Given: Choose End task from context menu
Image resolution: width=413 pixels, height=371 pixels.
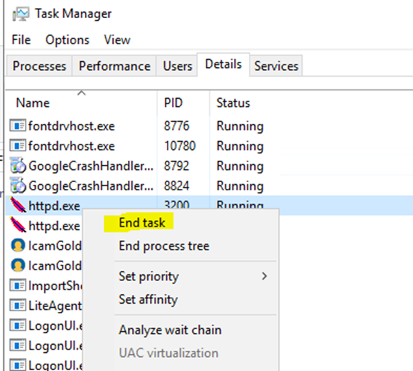Looking at the screenshot, I should pyautogui.click(x=142, y=223).
